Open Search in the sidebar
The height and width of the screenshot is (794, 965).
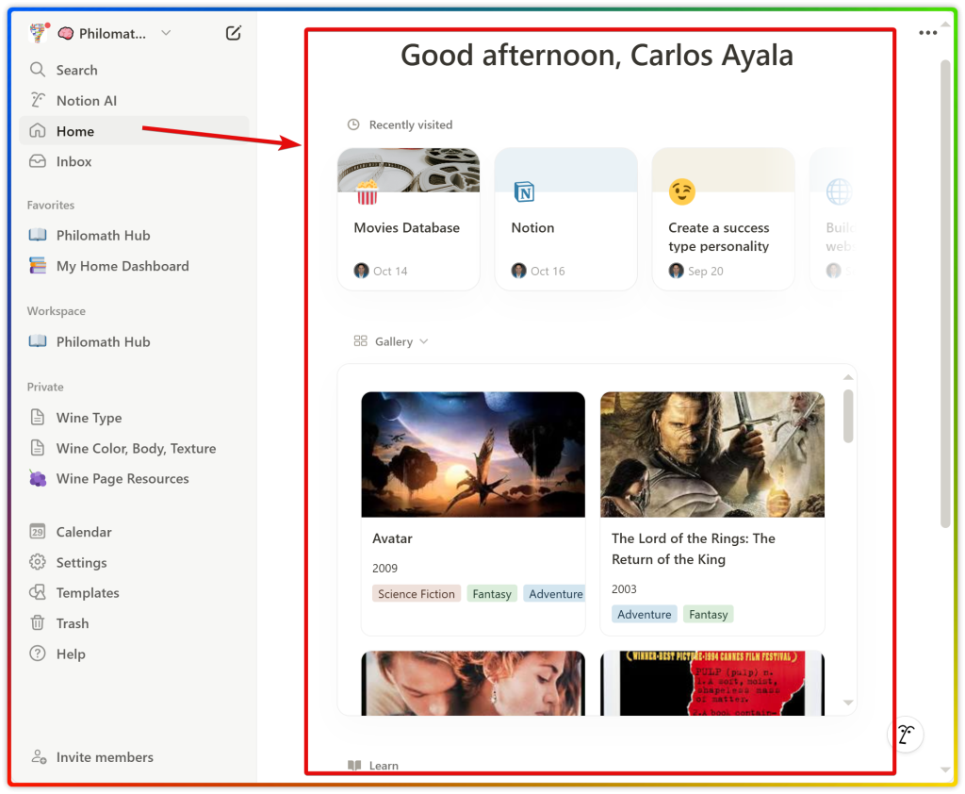pos(134,70)
